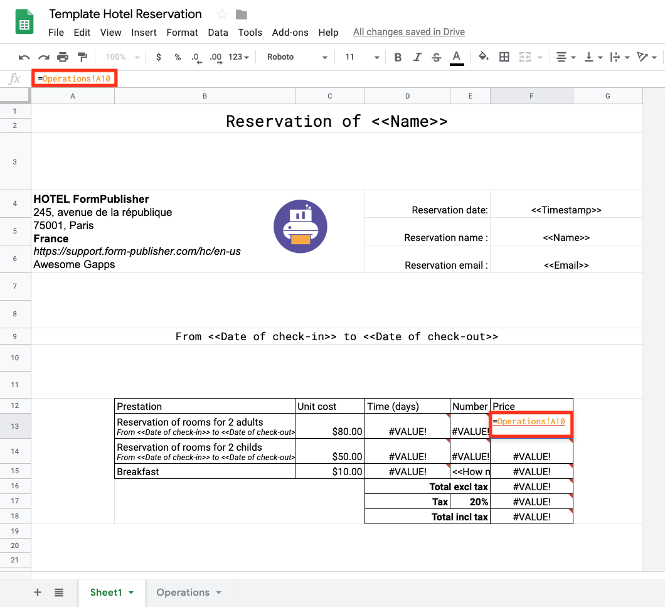This screenshot has width=665, height=607.
Task: Star the document
Action: coord(222,14)
